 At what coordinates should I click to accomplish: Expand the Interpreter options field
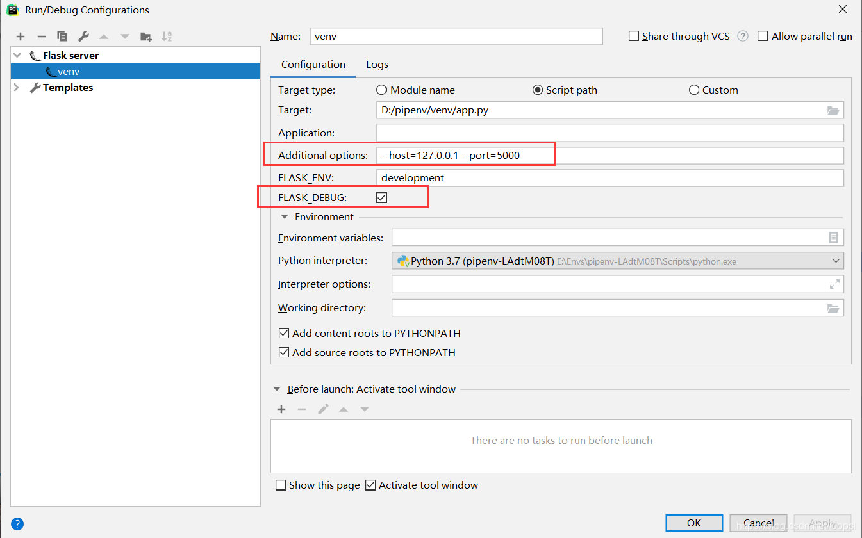pyautogui.click(x=834, y=284)
